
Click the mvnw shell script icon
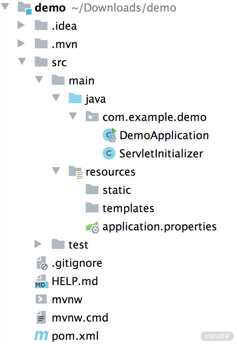41,299
